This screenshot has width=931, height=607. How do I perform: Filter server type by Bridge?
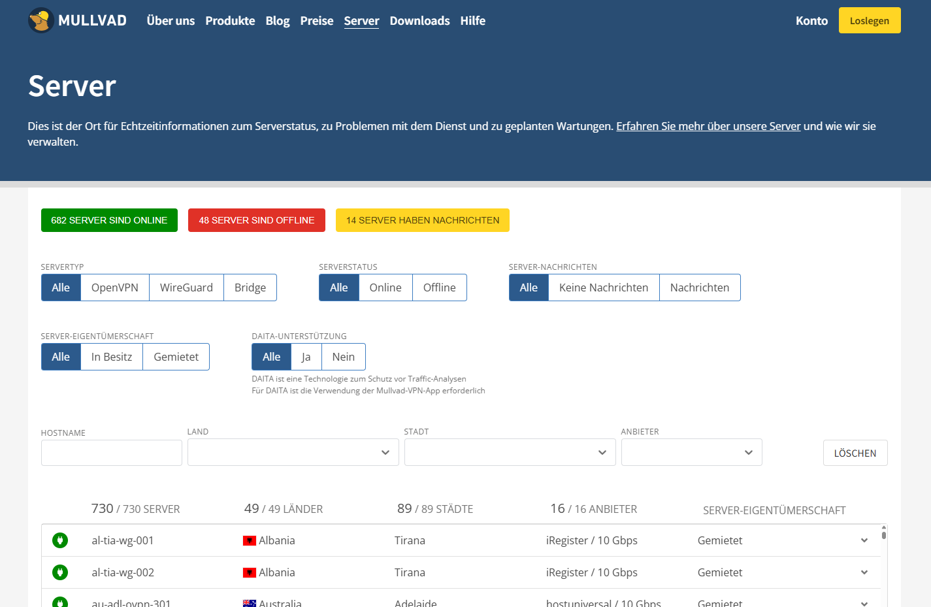250,287
